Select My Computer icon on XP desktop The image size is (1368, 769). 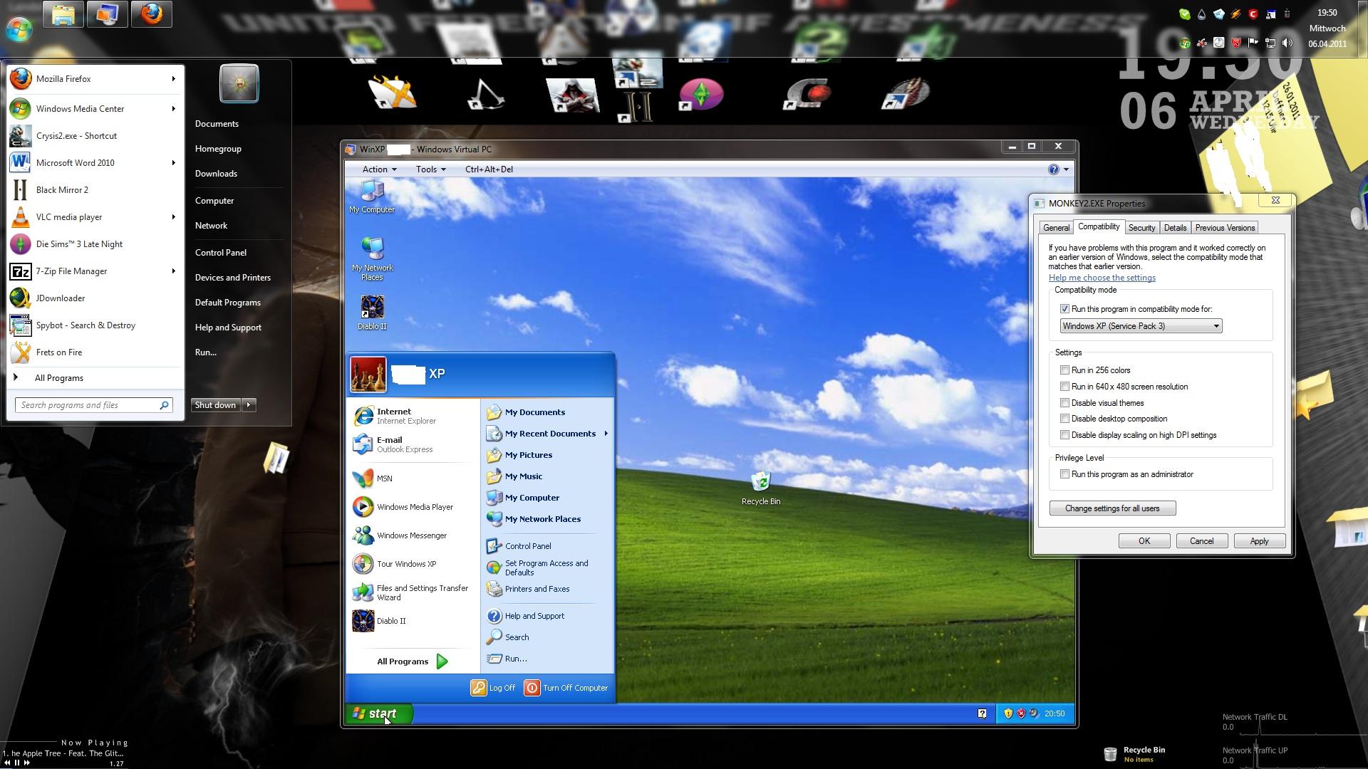click(x=372, y=197)
